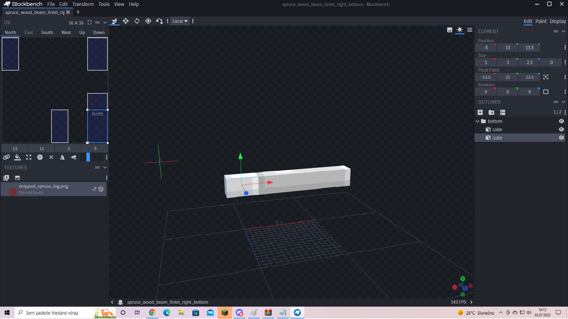The width and height of the screenshot is (568, 319).
Task: Mirror UV horizontally with mirror icon
Action: [x=62, y=157]
